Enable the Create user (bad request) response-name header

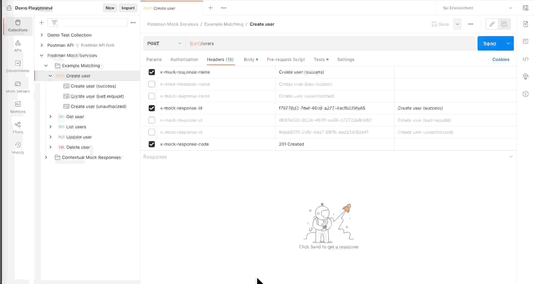(152, 84)
